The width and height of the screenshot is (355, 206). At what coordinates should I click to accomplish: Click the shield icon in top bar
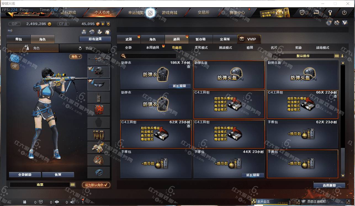302,12
